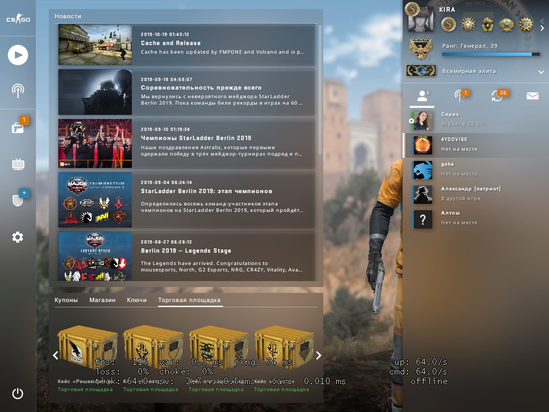Select friend goha

pyautogui.click(x=476, y=170)
